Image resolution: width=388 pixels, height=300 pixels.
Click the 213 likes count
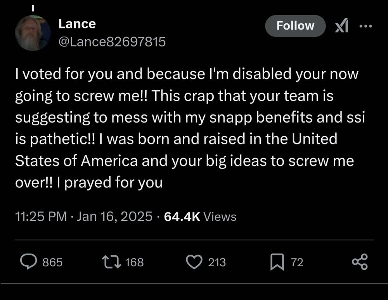click(217, 263)
